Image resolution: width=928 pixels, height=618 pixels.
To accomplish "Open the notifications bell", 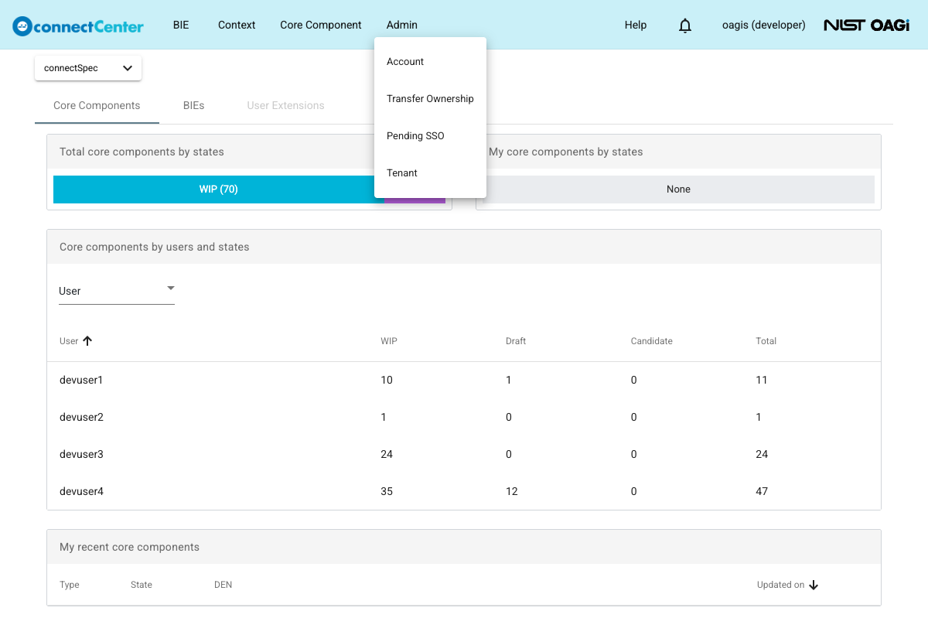I will (x=685, y=26).
